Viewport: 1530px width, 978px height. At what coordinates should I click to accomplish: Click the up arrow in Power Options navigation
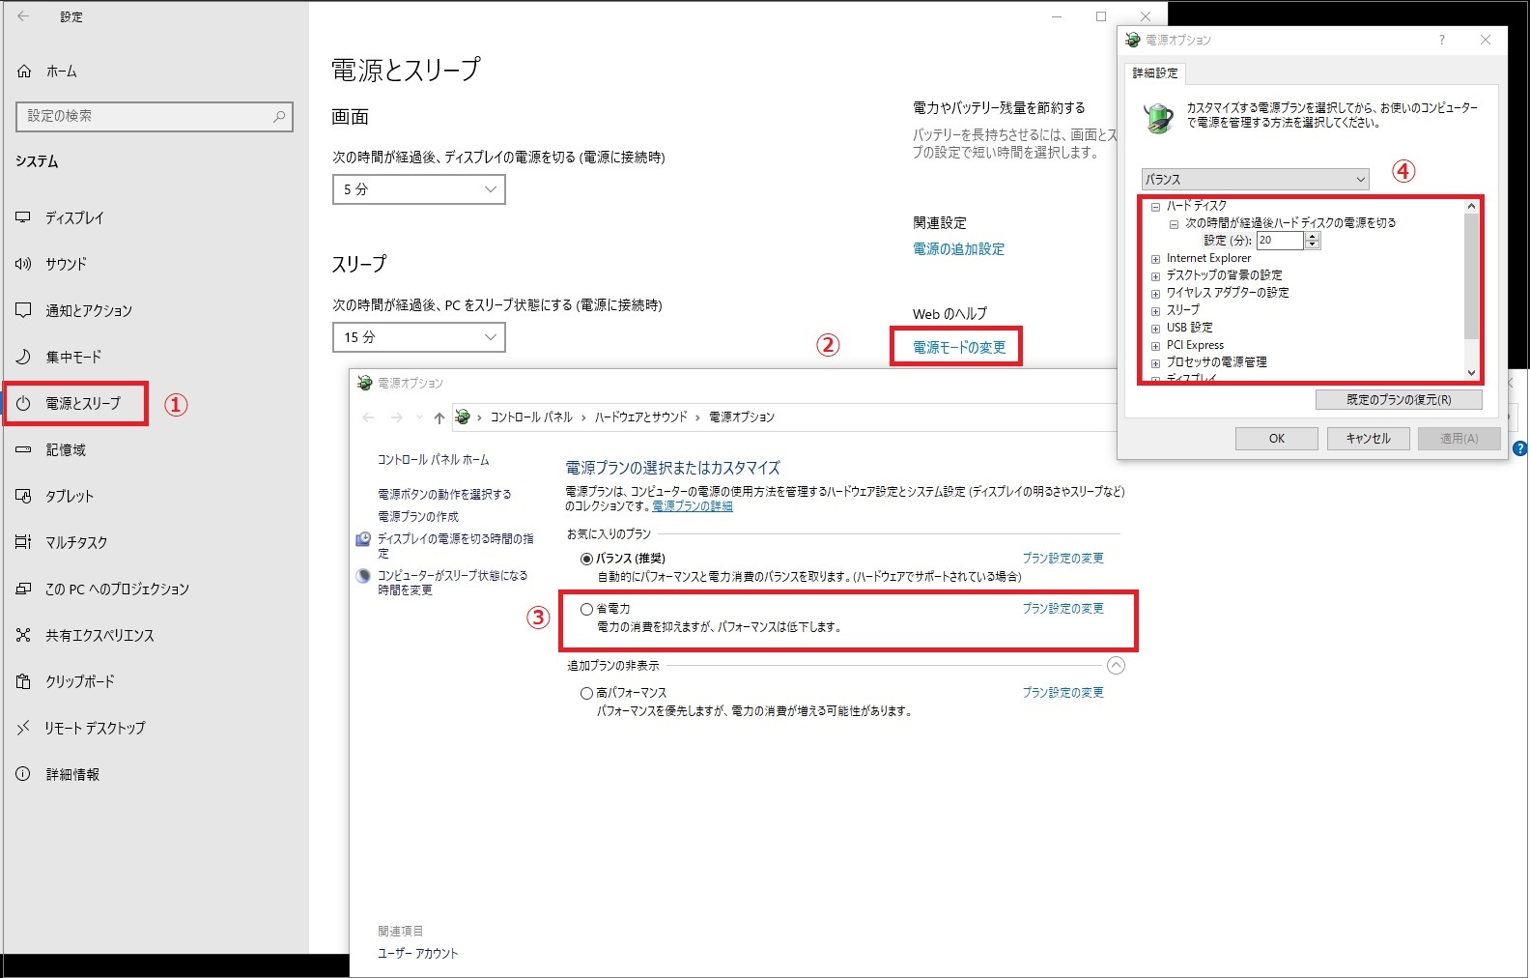click(x=439, y=417)
